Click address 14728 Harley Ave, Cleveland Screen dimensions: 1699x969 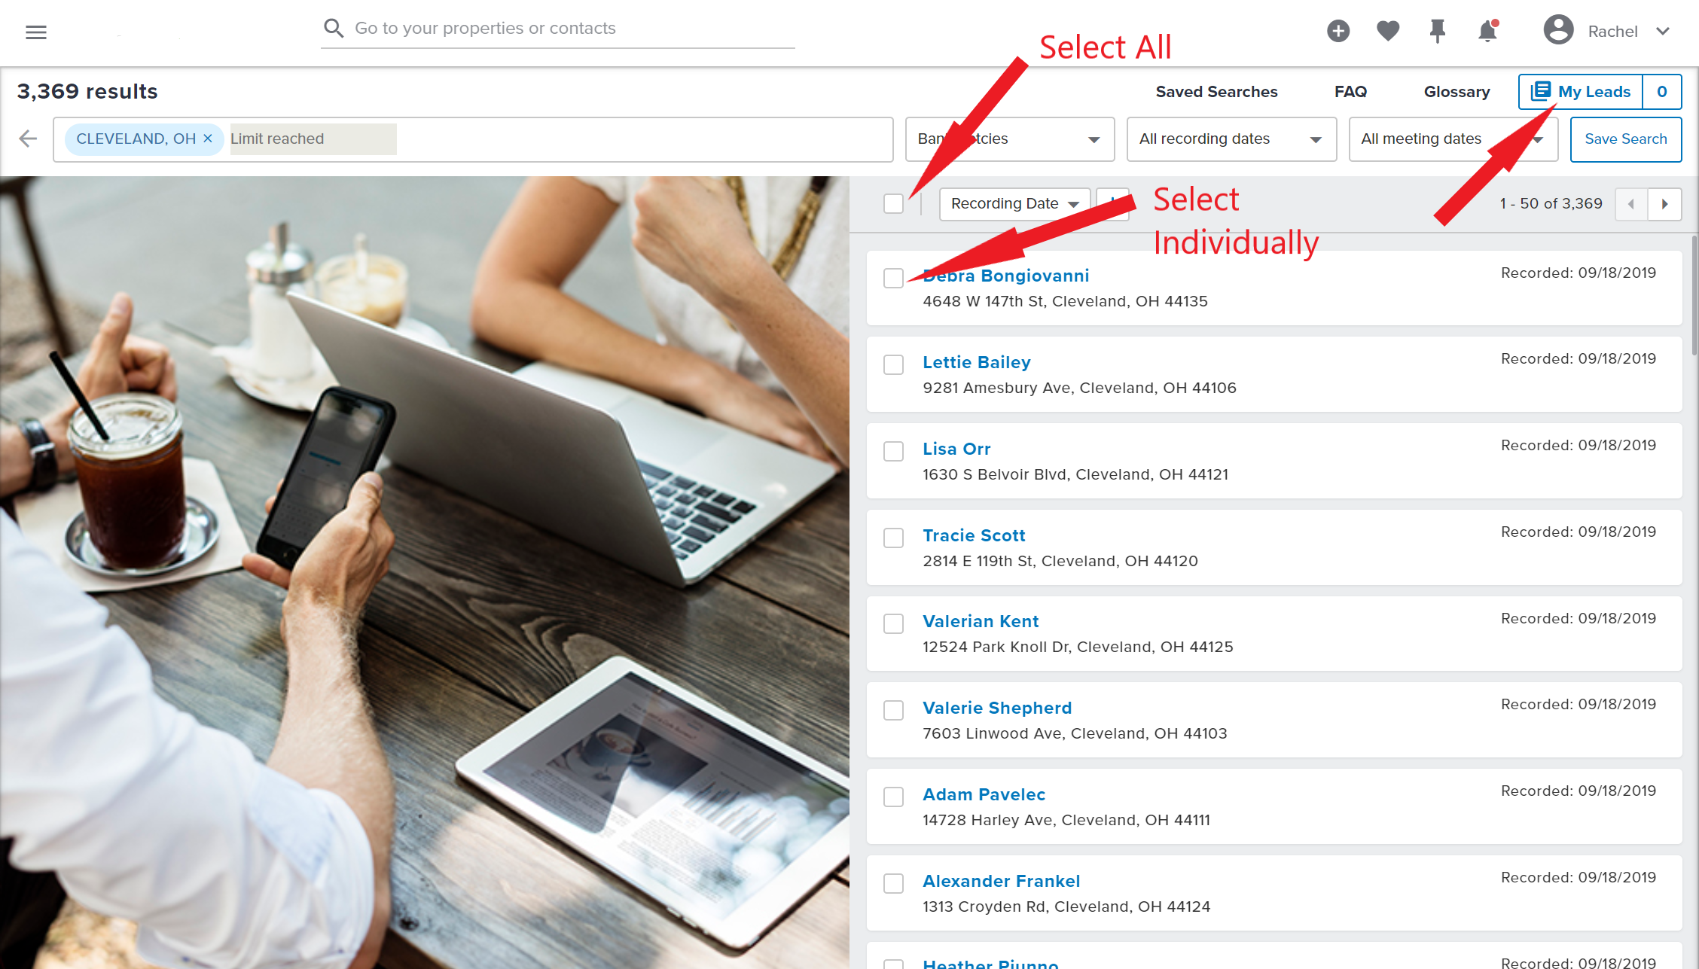pos(1066,820)
